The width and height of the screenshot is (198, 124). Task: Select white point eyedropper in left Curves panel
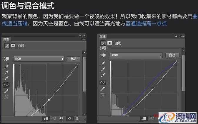pyautogui.click(x=6, y=78)
